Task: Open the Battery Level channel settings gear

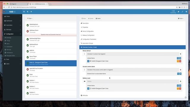Action: point(180,81)
